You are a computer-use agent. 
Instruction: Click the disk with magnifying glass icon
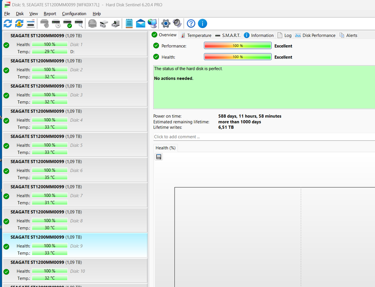pos(79,23)
